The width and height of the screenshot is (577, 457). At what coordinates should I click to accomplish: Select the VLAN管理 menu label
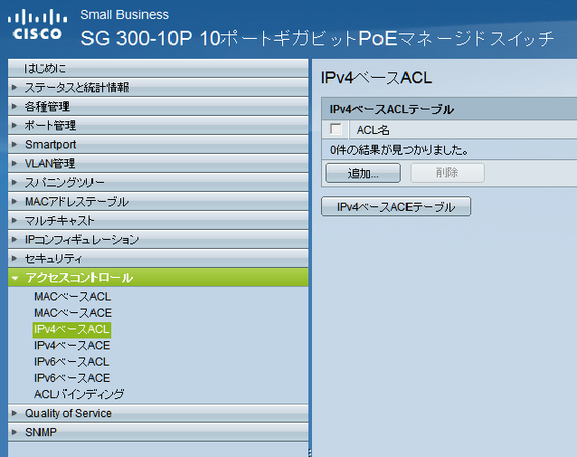click(x=50, y=163)
